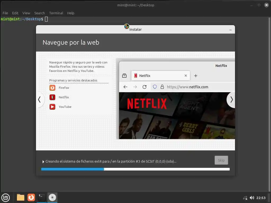This screenshot has height=203, width=271.
Task: Click the 'Creando el sistema de ficheros' status text
Action: [111, 162]
